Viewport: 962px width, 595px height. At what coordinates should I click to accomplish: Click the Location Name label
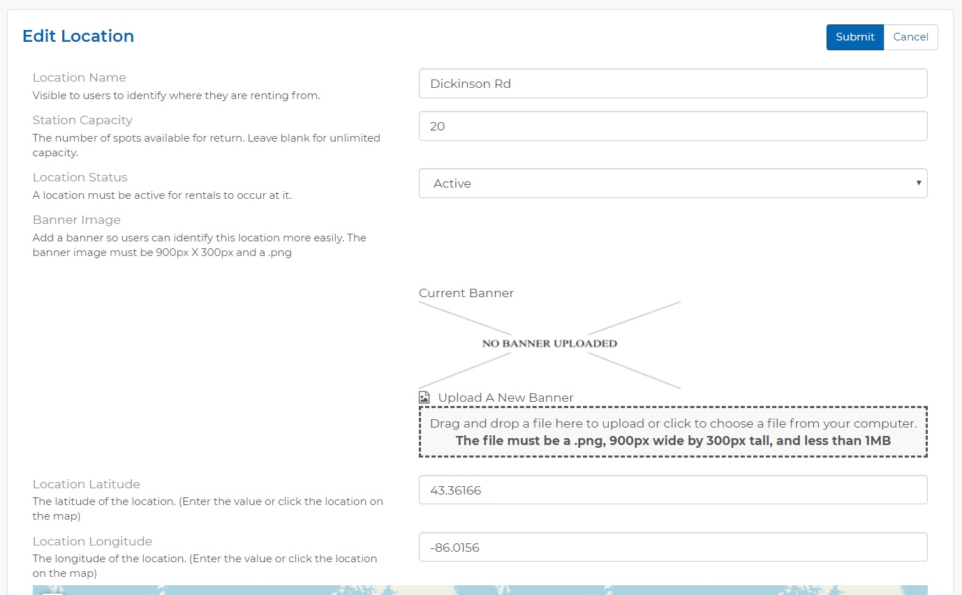[x=80, y=77]
